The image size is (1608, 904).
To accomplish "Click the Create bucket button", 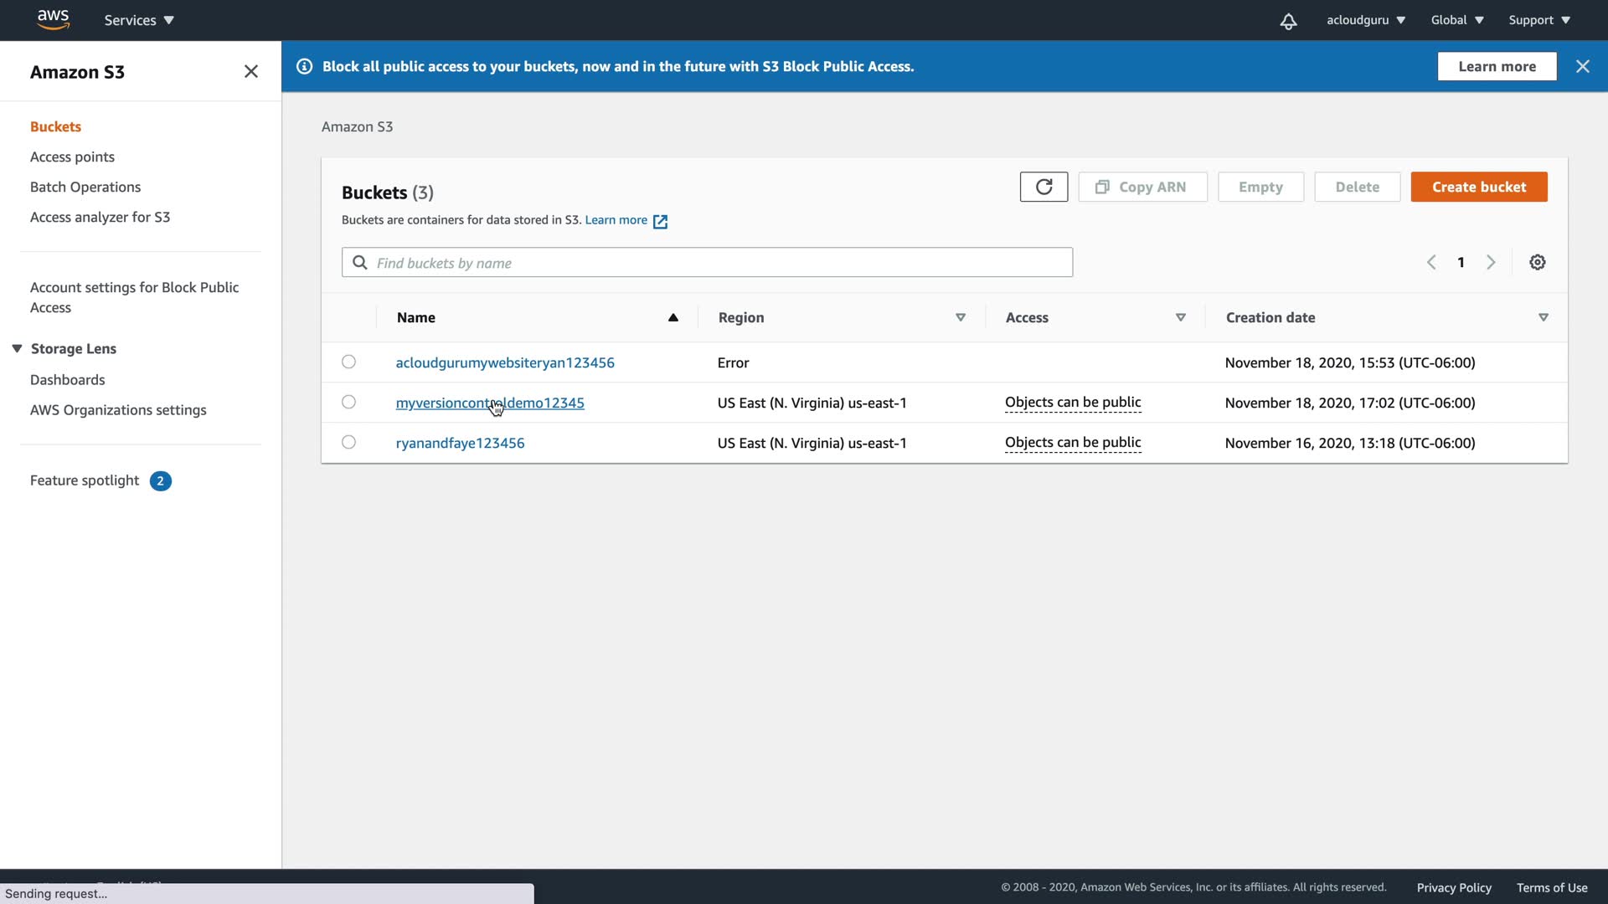I will tap(1478, 187).
